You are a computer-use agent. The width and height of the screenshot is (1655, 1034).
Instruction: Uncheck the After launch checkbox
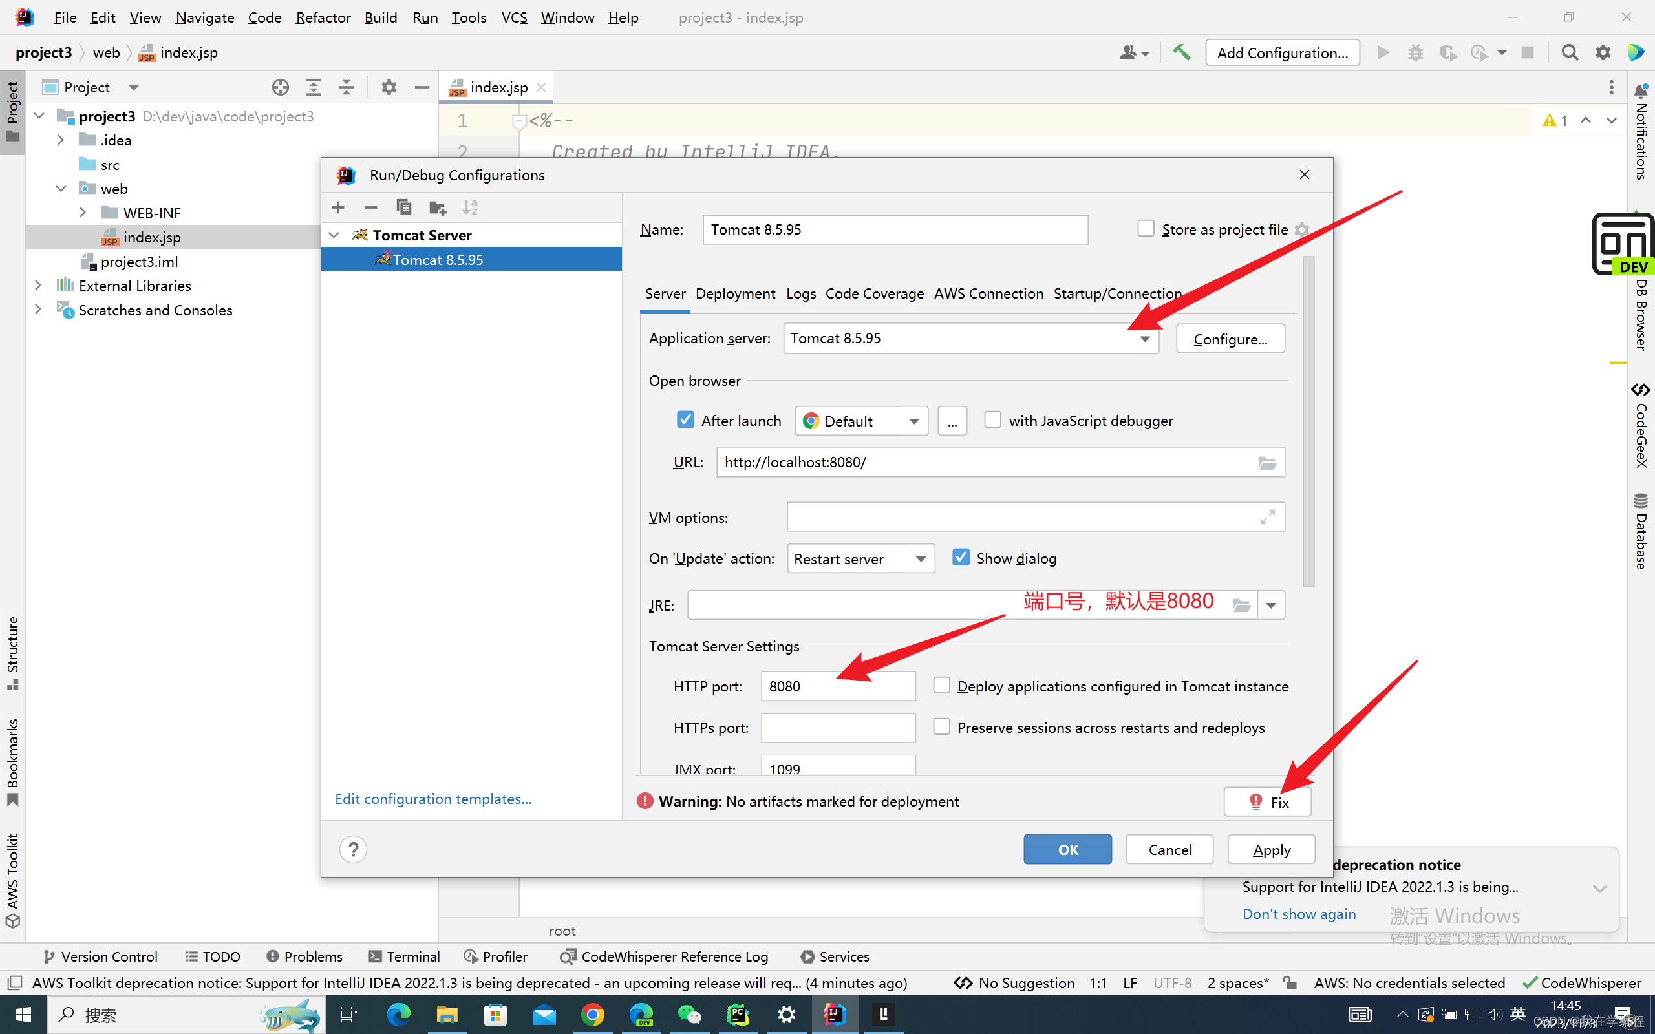[685, 420]
